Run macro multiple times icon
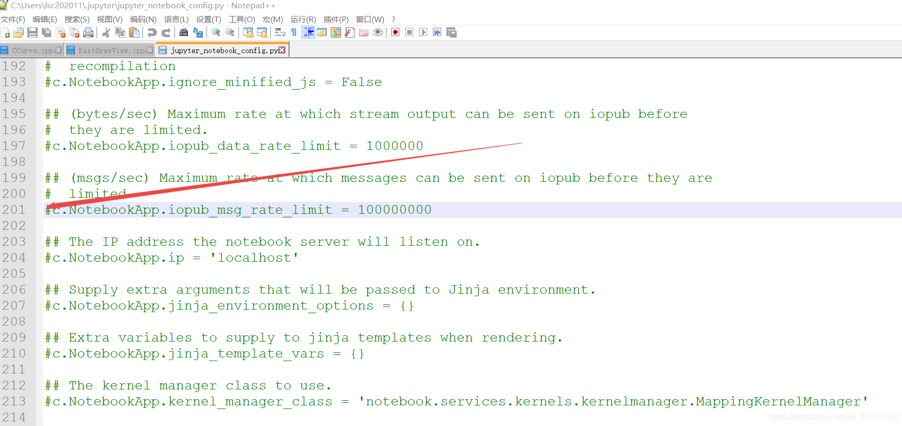The image size is (902, 426). (x=437, y=32)
